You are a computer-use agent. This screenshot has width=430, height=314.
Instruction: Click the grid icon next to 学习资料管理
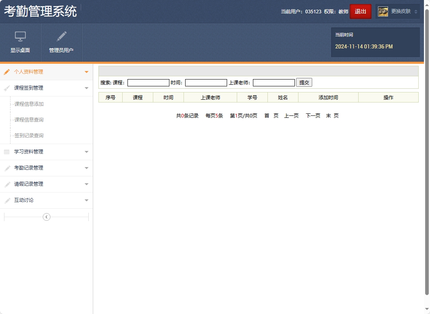tap(6, 152)
